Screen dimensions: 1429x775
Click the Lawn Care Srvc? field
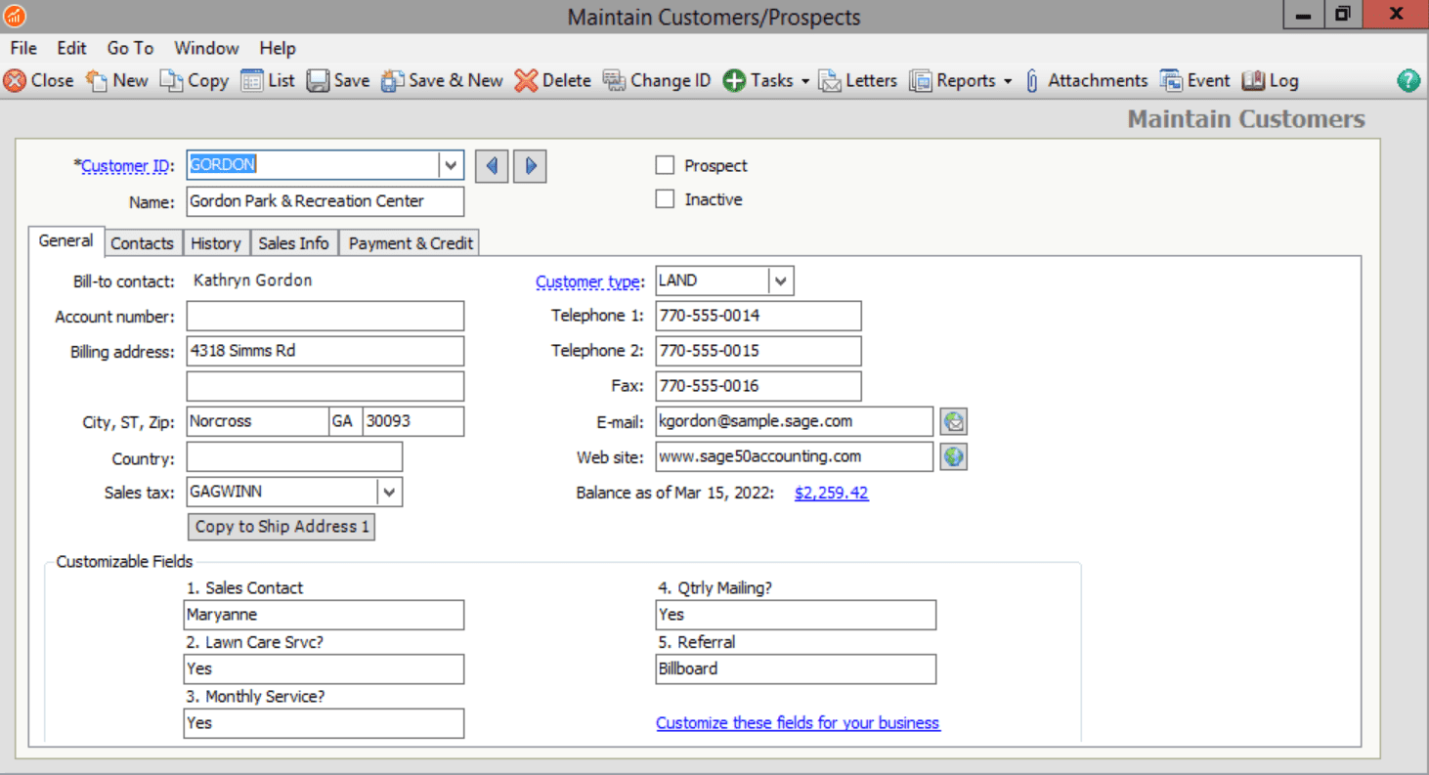point(325,669)
